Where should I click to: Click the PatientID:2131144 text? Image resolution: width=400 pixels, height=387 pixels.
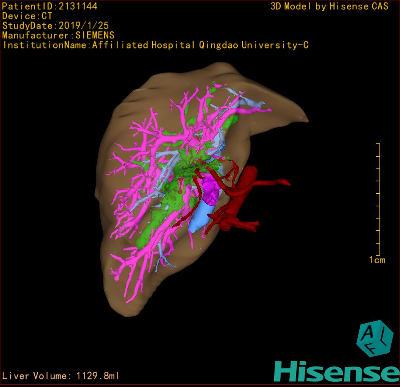click(x=50, y=6)
